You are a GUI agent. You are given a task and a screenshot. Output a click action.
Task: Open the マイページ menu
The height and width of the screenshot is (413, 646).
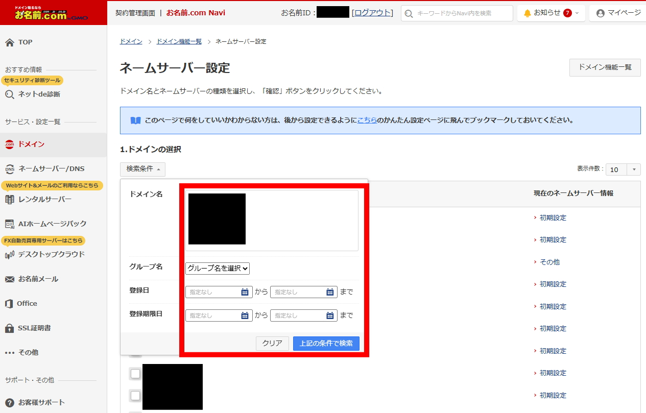pyautogui.click(x=618, y=13)
